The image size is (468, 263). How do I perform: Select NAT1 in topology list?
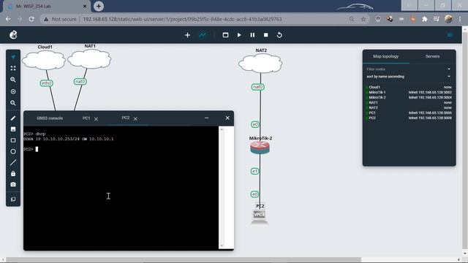click(373, 102)
